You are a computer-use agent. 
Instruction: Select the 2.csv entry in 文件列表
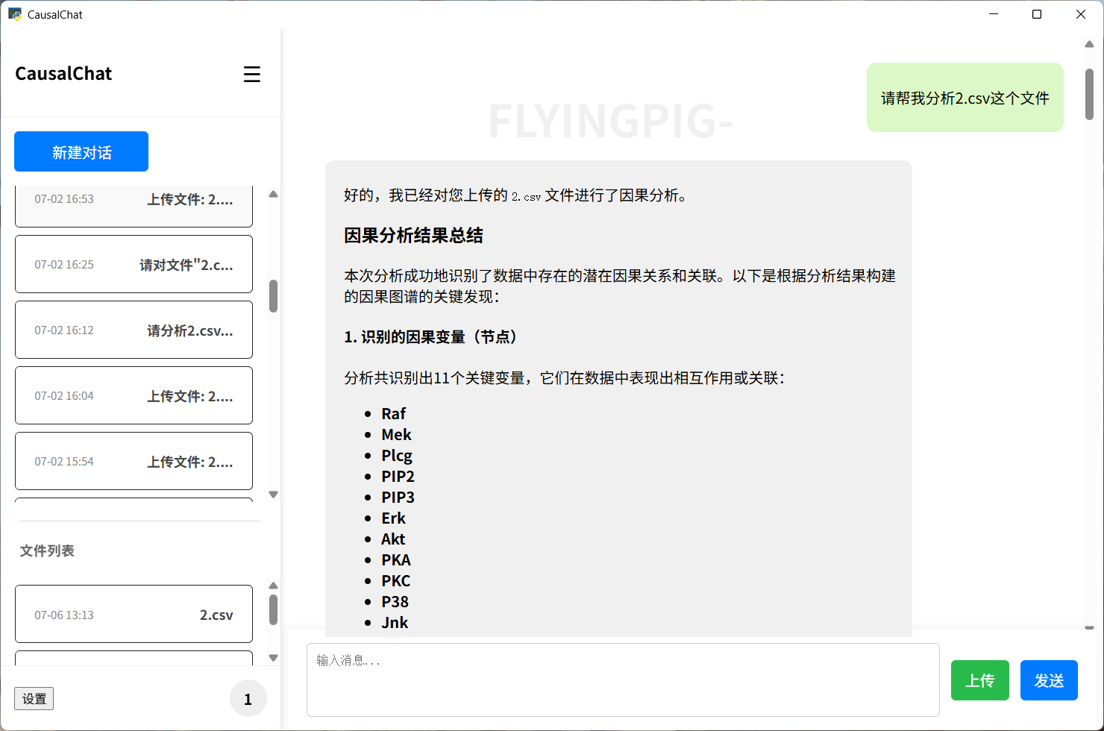click(x=134, y=614)
